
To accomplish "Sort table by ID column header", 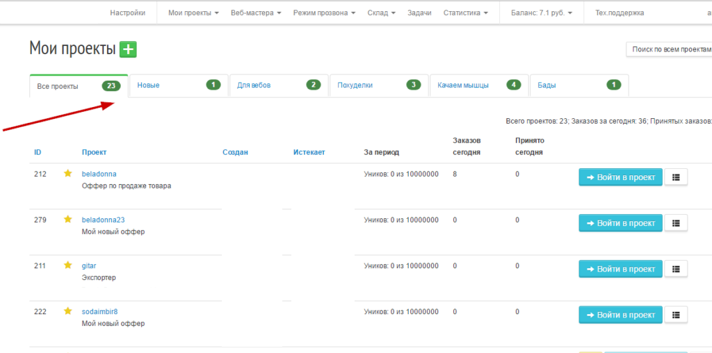I will [x=38, y=152].
